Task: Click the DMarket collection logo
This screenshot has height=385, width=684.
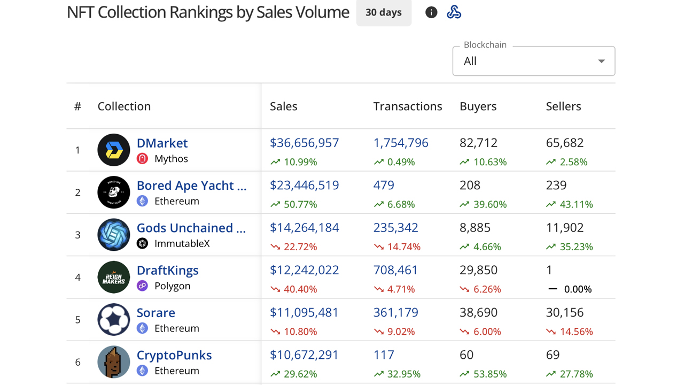Action: click(x=113, y=150)
